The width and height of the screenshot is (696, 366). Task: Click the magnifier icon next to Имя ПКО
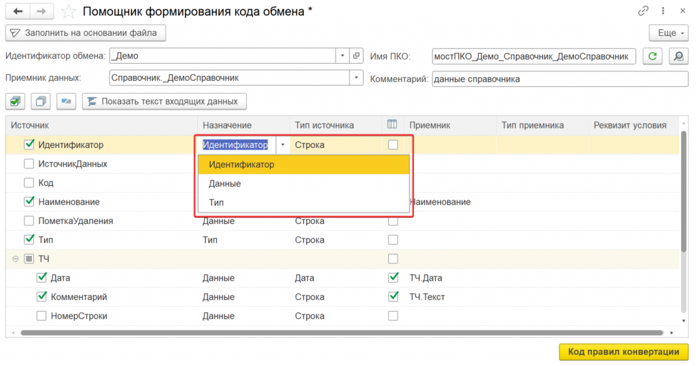tap(677, 56)
